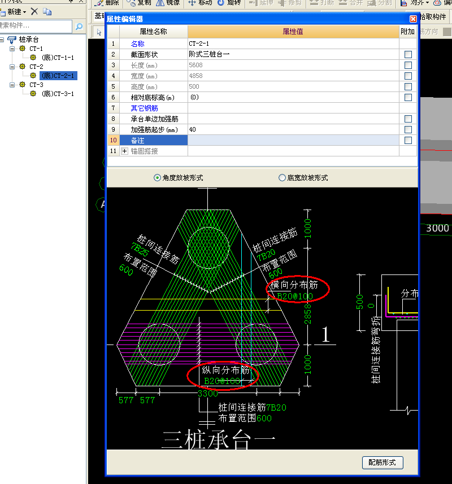Click the 合并 merge tool
The width and height of the screenshot is (452, 484).
(x=351, y=3)
